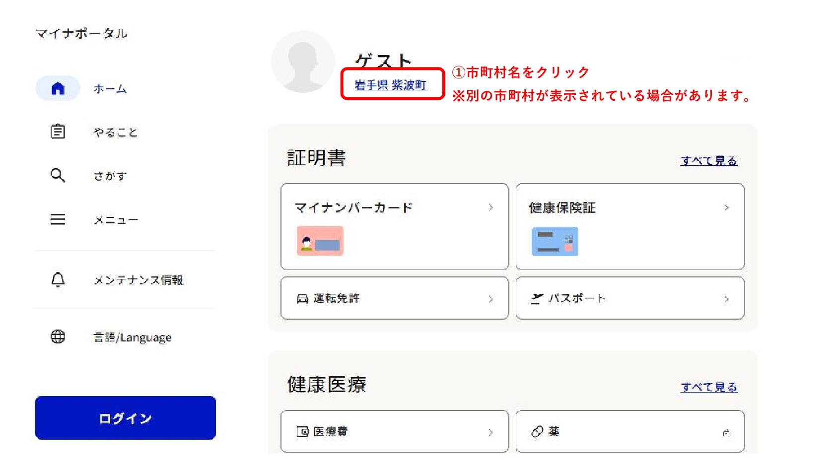The width and height of the screenshot is (836, 468).
Task: Open パスポート via its chevron arrow
Action: (726, 299)
